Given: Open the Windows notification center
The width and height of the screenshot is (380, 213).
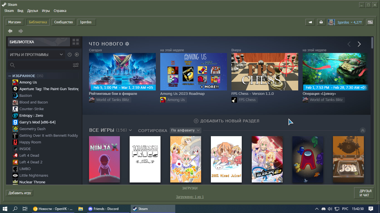Looking at the screenshot, I should click(x=371, y=209).
